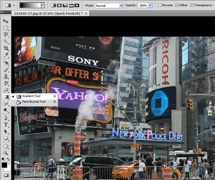Viewport: 215px width, 180px height.
Task: Uncheck the Dither checkbox
Action: [x=177, y=5]
